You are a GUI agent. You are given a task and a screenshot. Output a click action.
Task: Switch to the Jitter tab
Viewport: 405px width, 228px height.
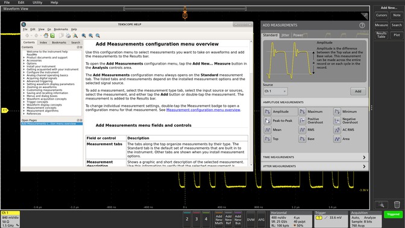coord(285,35)
